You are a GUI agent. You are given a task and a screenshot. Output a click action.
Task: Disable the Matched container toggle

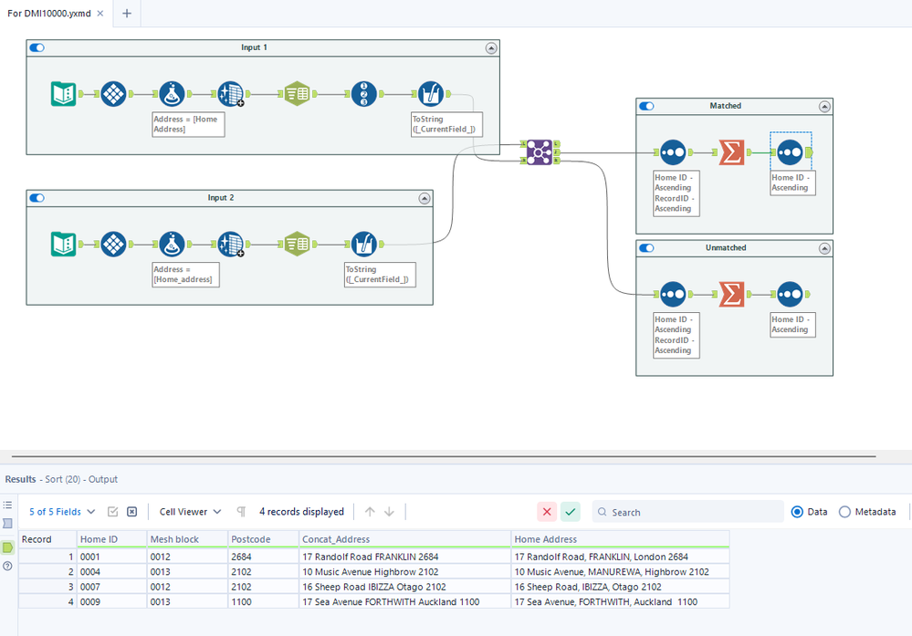tap(646, 106)
